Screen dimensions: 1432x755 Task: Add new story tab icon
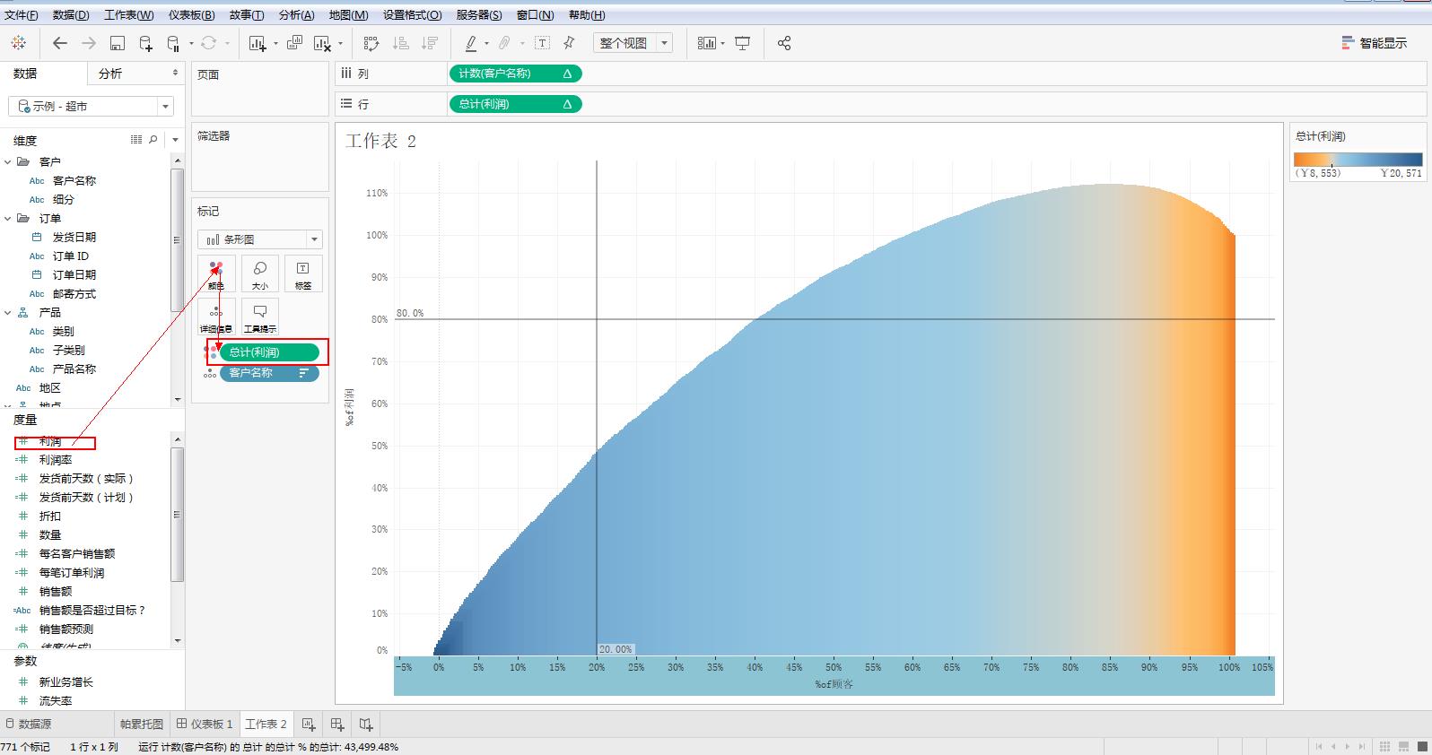(366, 724)
